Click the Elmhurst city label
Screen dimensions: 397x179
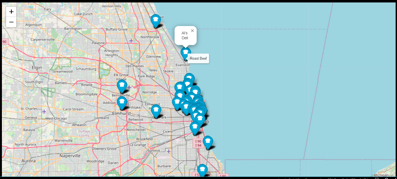pyautogui.click(x=121, y=113)
